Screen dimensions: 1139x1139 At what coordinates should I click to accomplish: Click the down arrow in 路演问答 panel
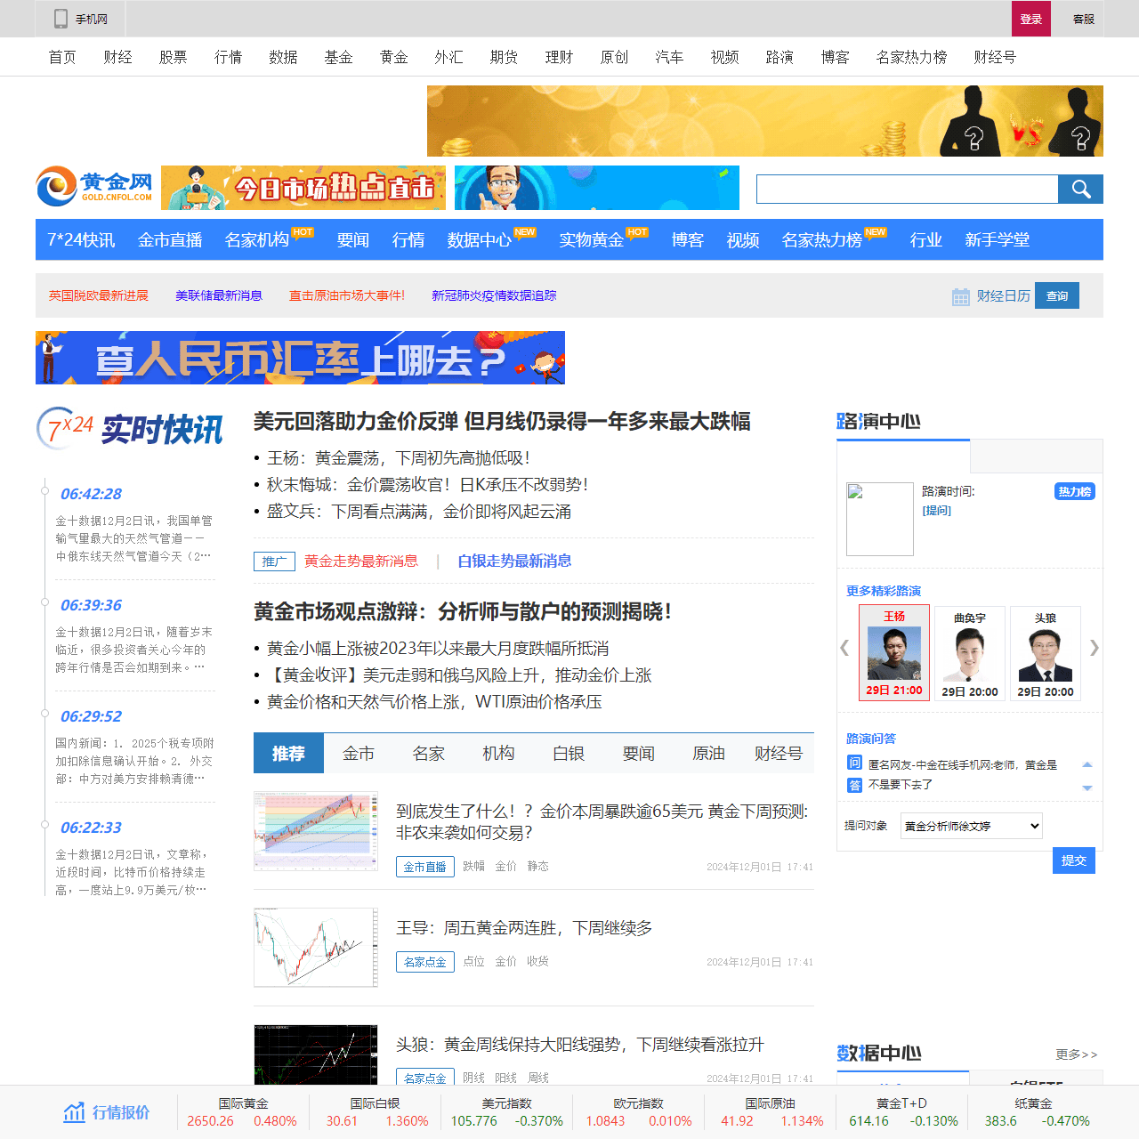click(1086, 788)
